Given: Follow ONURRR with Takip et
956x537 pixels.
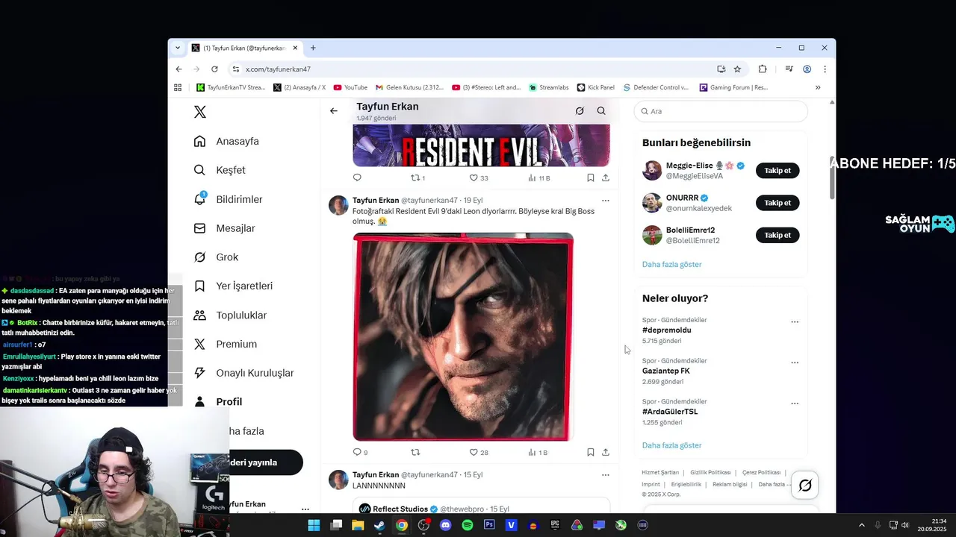Looking at the screenshot, I should pyautogui.click(x=777, y=203).
